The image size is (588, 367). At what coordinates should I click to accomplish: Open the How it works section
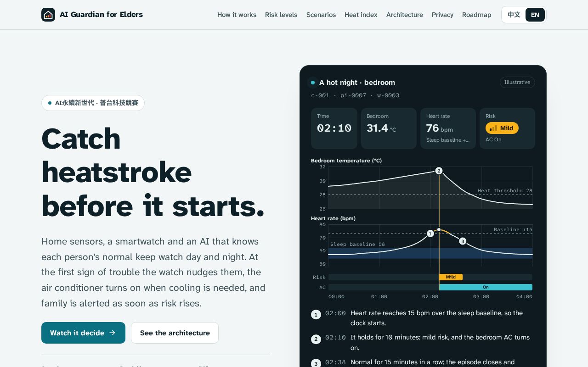coord(237,15)
